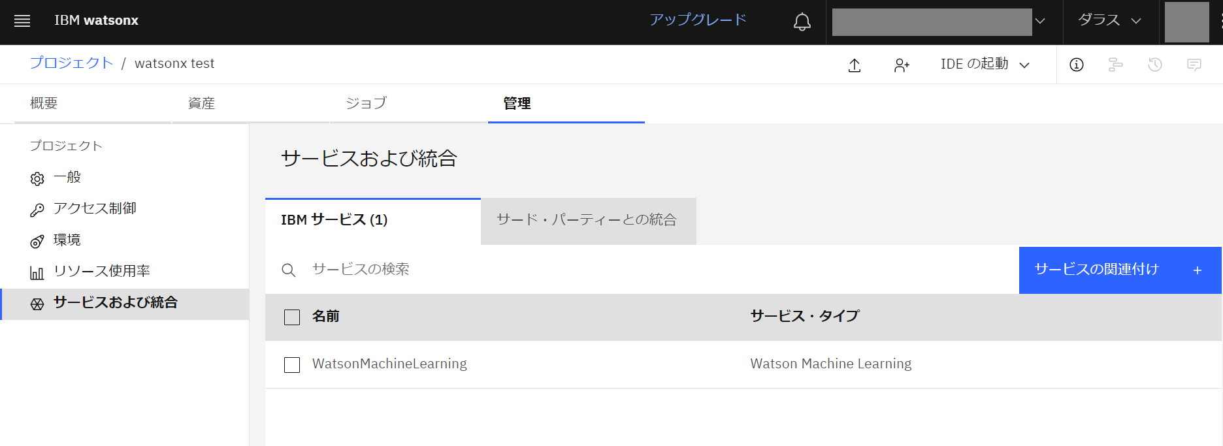Open アクセス制御 in the sidebar

pyautogui.click(x=95, y=208)
